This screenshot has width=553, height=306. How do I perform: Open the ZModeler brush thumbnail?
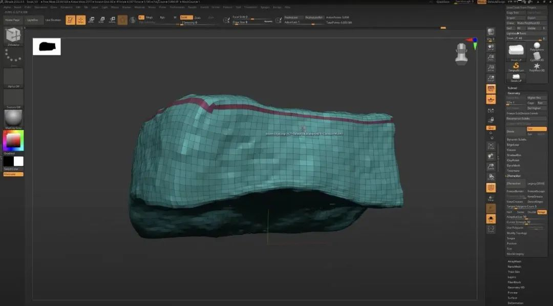point(13,36)
